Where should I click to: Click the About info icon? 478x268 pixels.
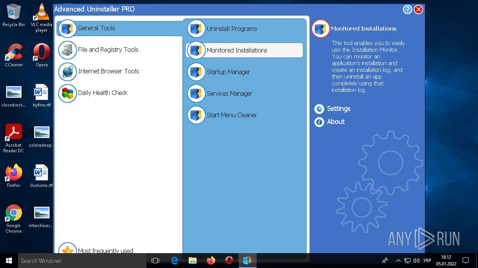tap(319, 122)
